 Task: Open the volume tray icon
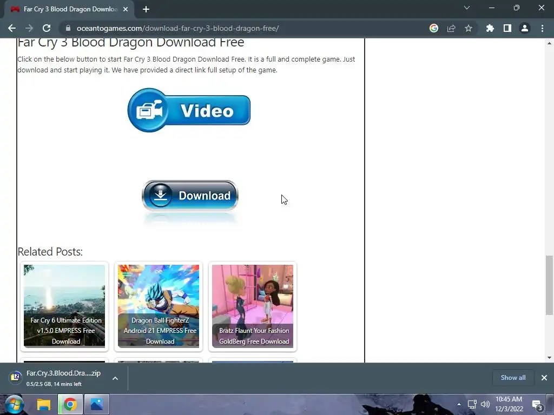(485, 404)
